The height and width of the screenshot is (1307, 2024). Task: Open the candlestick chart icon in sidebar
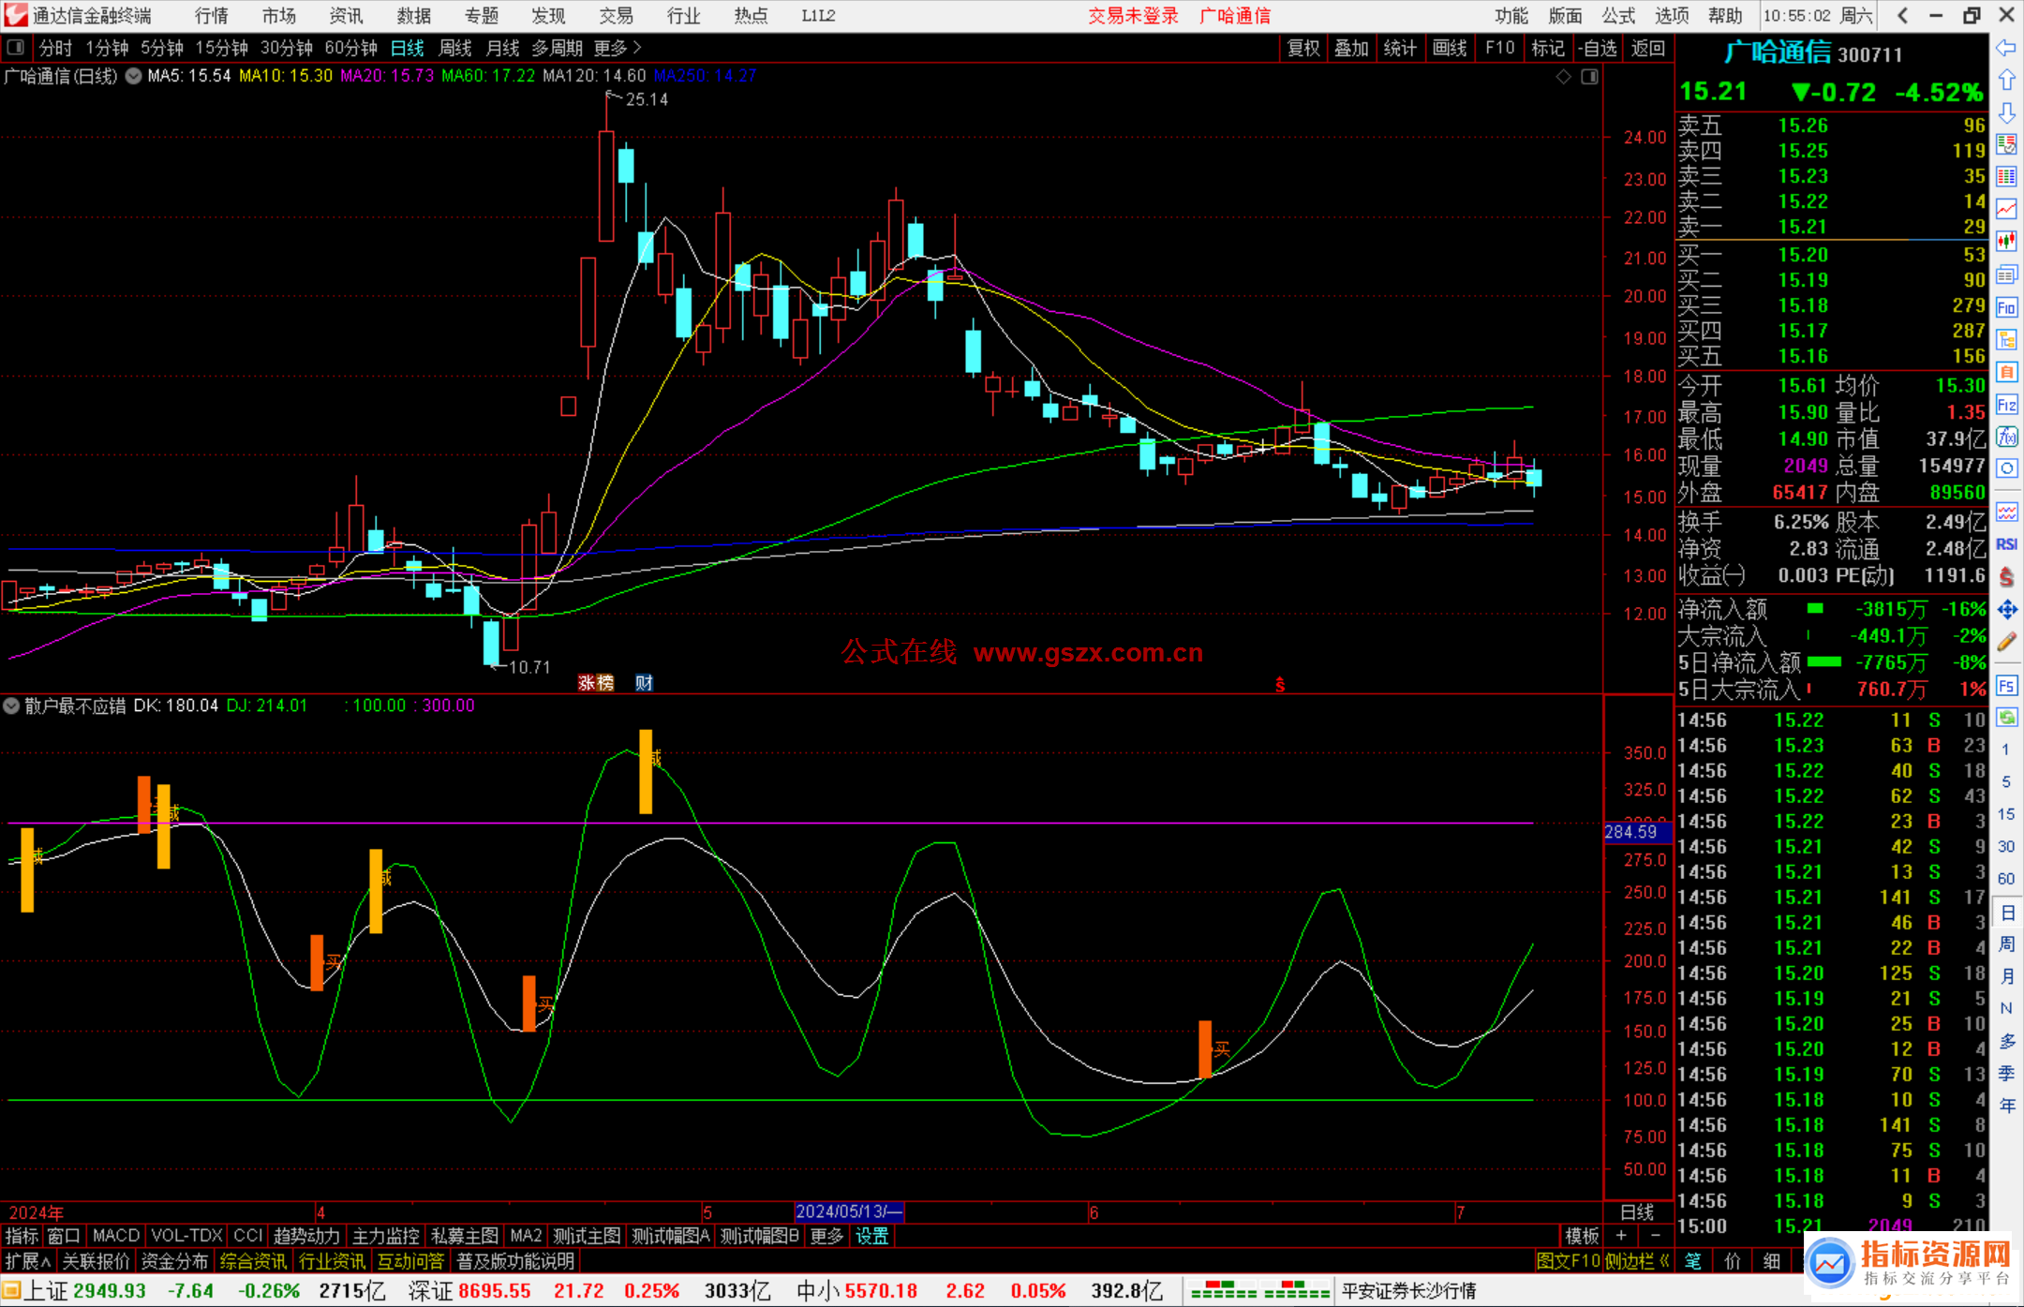pos(2006,242)
